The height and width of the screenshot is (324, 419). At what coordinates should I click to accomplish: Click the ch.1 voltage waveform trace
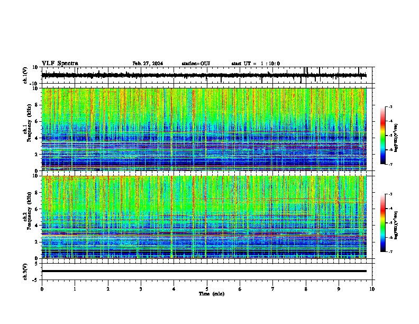coord(204,75)
